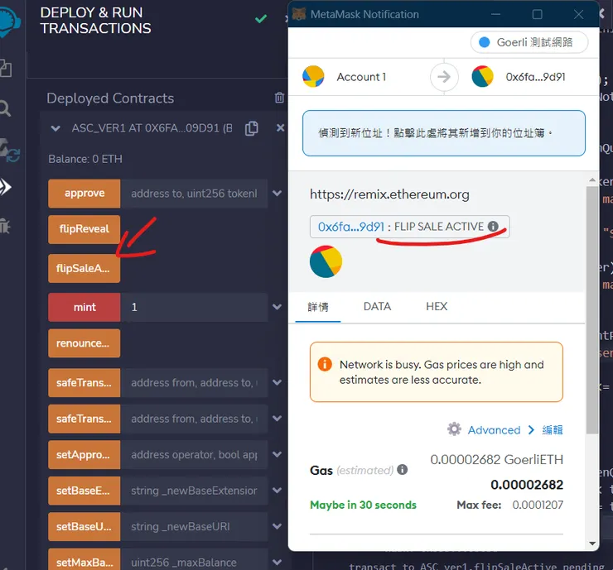Click the setBaseURI button
The width and height of the screenshot is (613, 570).
[84, 527]
